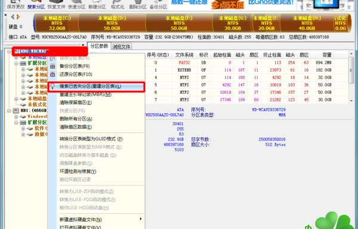The width and height of the screenshot is (358, 229).
Task: Click 格式化 toolbar button
Action: [x=118, y=5]
